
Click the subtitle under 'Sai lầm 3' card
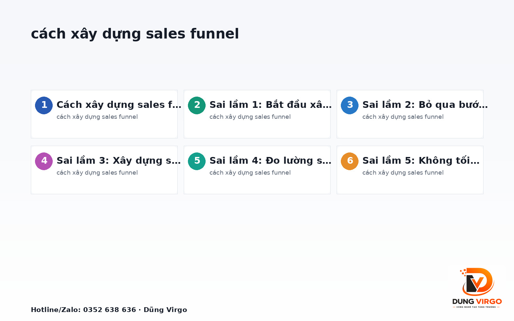tap(97, 173)
